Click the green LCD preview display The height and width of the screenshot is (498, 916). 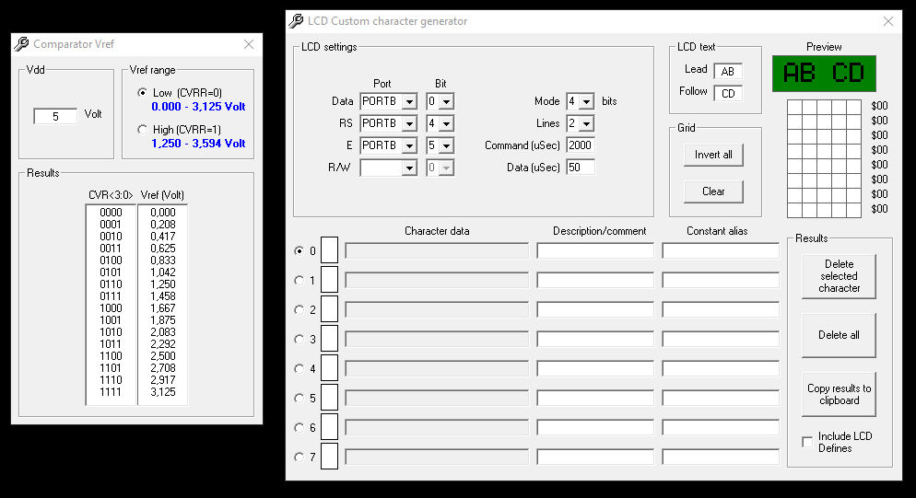824,74
